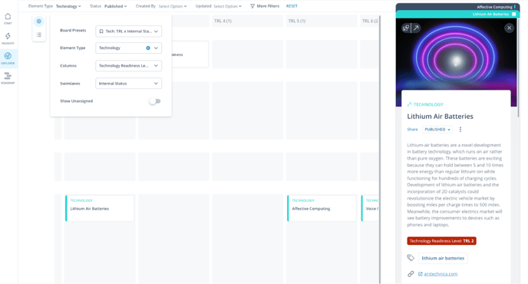Click the Technology Readiness Level TRL 2 badge

tap(441, 241)
